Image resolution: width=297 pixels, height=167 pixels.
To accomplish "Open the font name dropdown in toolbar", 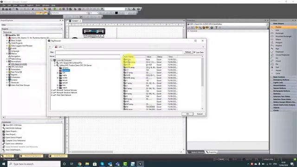I will coord(87,13).
